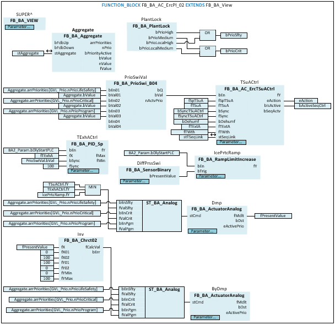The image size is (335, 325).
Task: Select fPresentValue output of Dmp block
Action: [273, 216]
